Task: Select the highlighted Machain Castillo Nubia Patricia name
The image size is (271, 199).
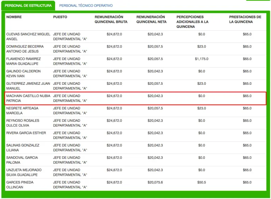Action: [28, 98]
